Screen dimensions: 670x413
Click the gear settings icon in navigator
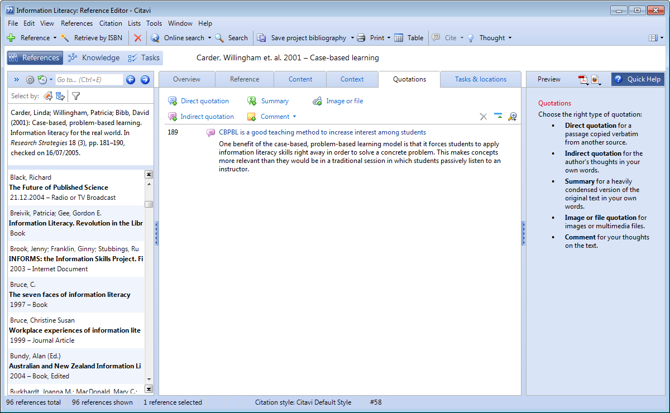click(30, 80)
